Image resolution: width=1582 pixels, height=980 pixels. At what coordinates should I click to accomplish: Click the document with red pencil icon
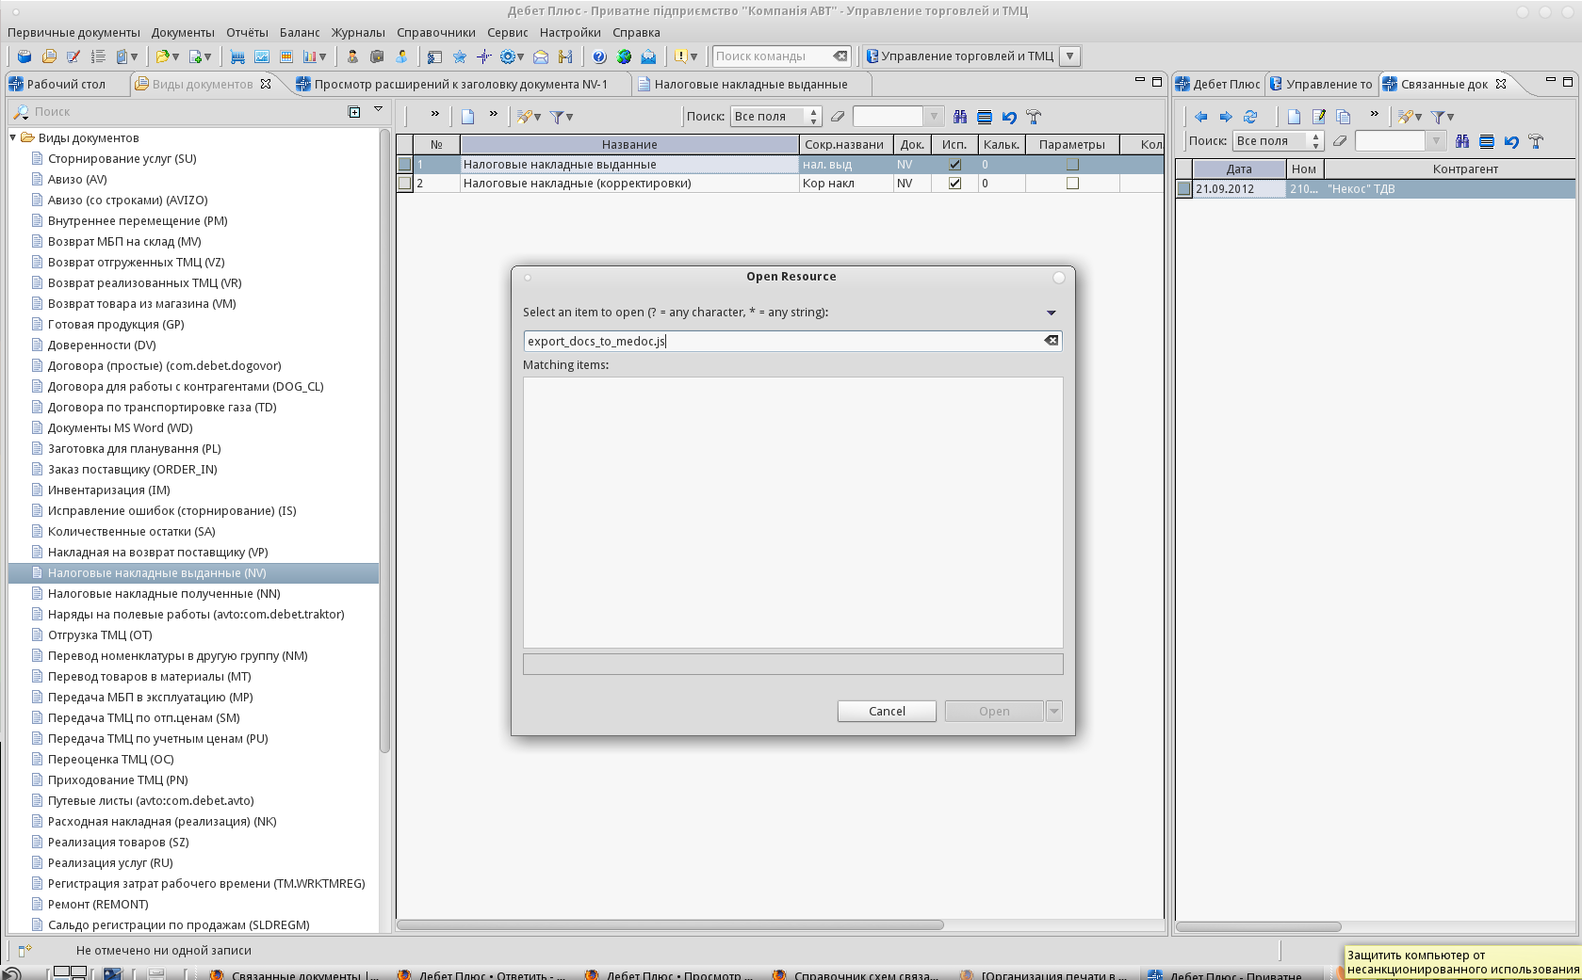click(x=73, y=56)
